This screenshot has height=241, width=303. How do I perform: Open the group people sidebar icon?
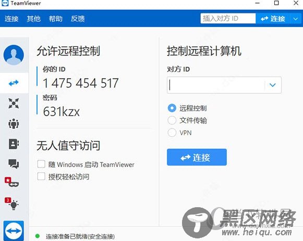(14, 123)
